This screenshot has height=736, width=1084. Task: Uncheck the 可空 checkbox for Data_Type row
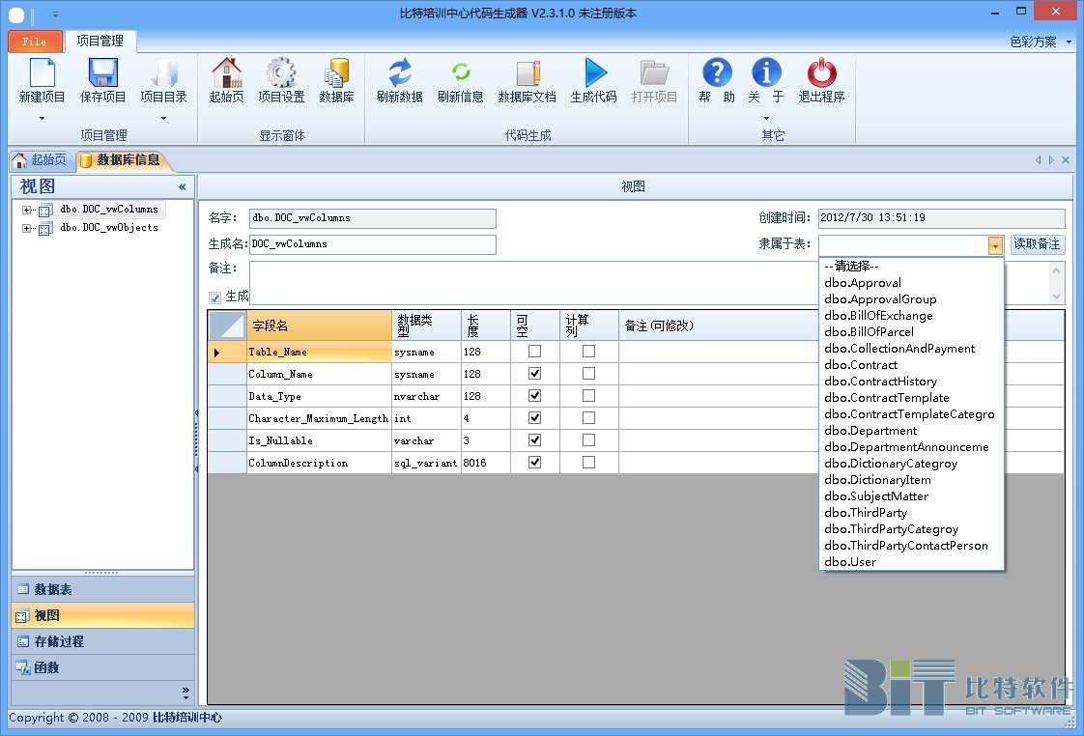(535, 396)
